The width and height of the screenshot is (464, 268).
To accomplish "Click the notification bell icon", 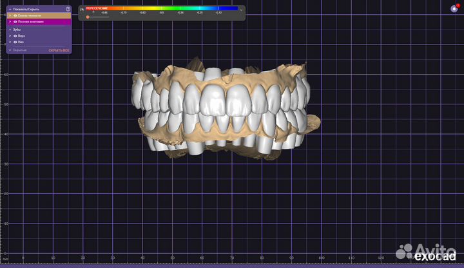I will (454, 8).
